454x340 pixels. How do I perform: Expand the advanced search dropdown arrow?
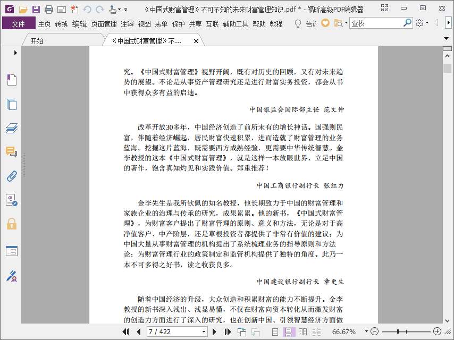tap(346, 22)
